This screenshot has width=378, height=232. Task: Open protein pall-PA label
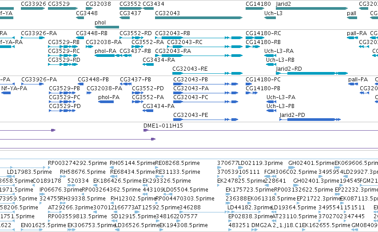[x=358, y=80]
